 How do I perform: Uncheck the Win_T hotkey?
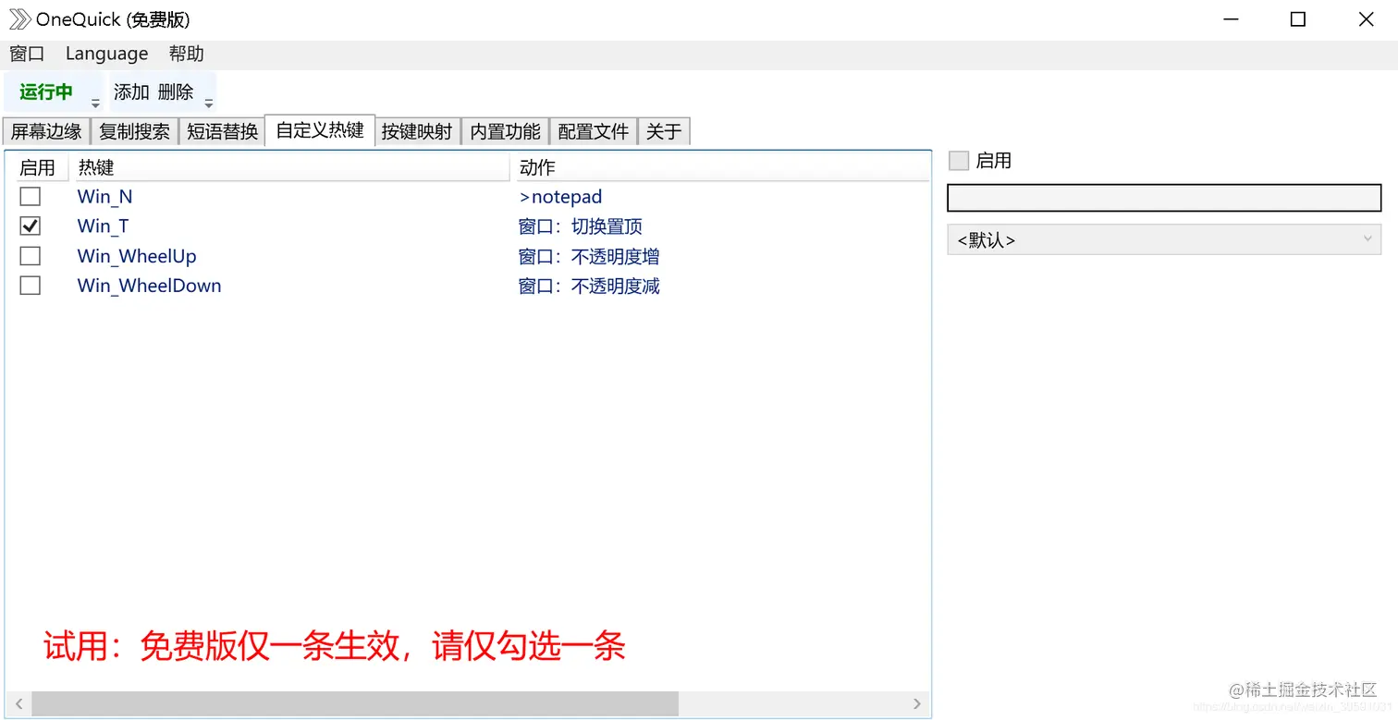coord(30,226)
